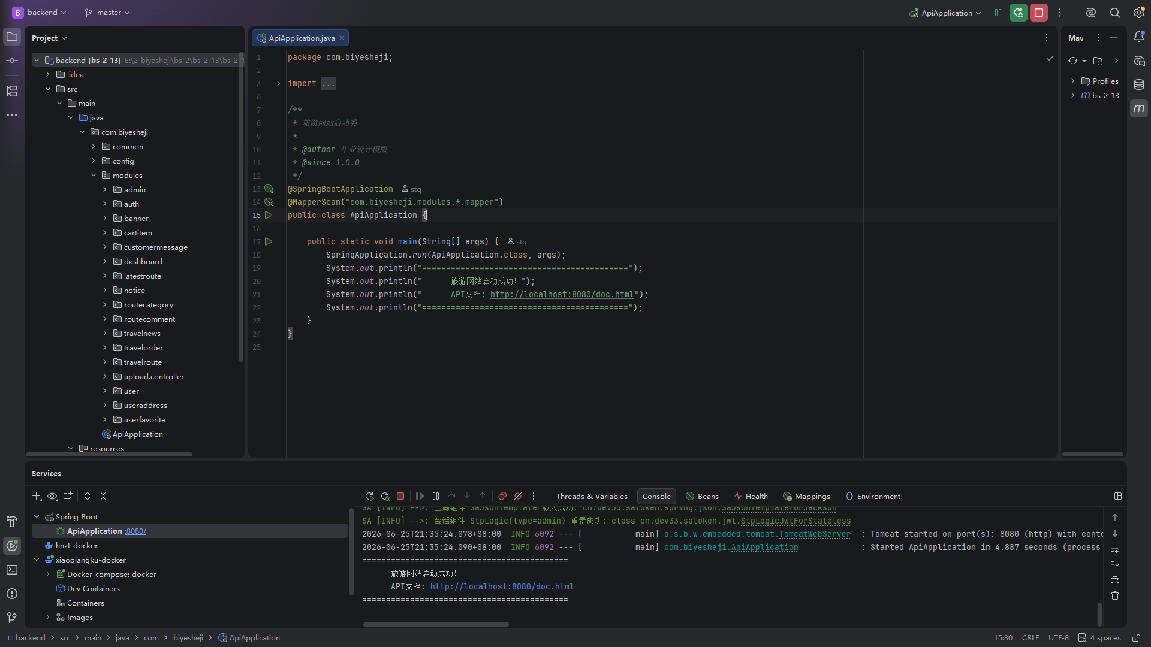The width and height of the screenshot is (1151, 647).
Task: Open the Git tool window
Action: point(12,618)
